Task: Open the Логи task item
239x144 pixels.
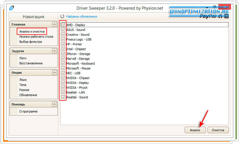Action: tap(23, 58)
